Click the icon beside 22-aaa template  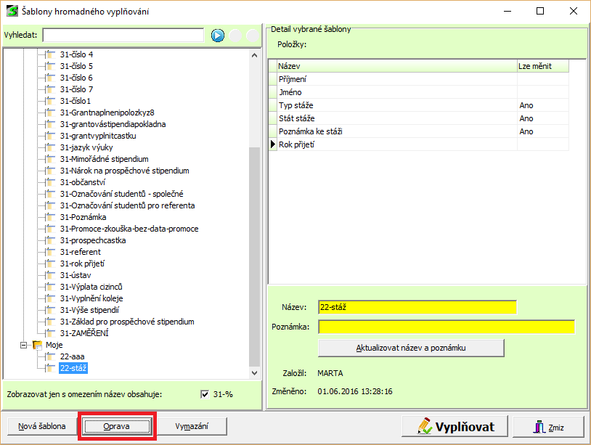point(50,356)
